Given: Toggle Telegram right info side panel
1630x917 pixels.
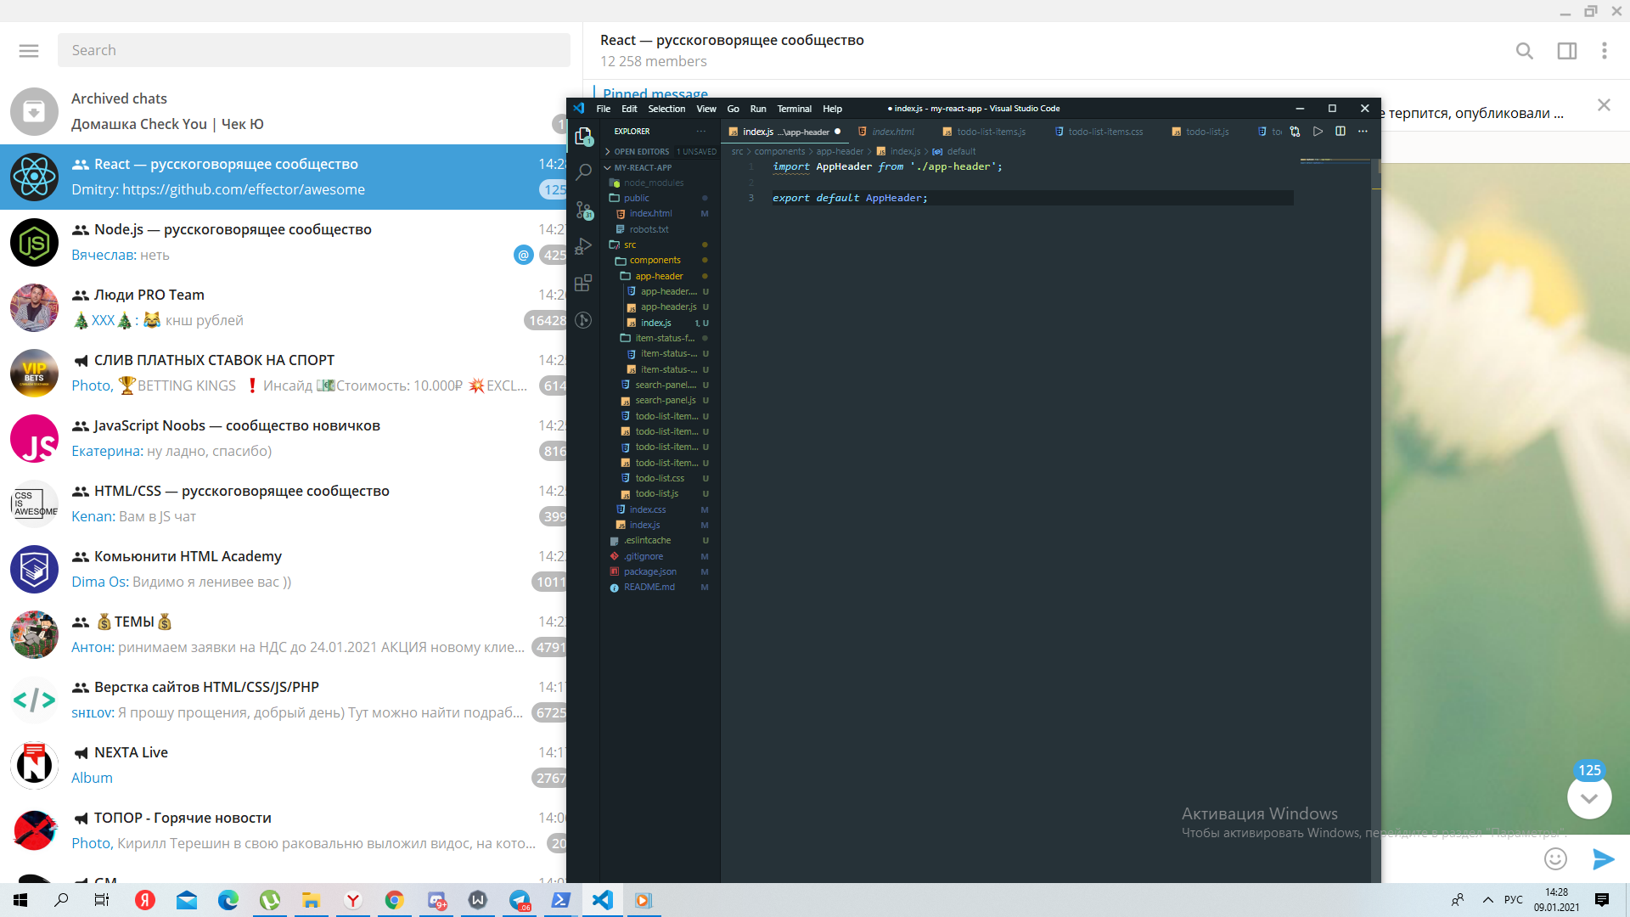Looking at the screenshot, I should pyautogui.click(x=1567, y=51).
